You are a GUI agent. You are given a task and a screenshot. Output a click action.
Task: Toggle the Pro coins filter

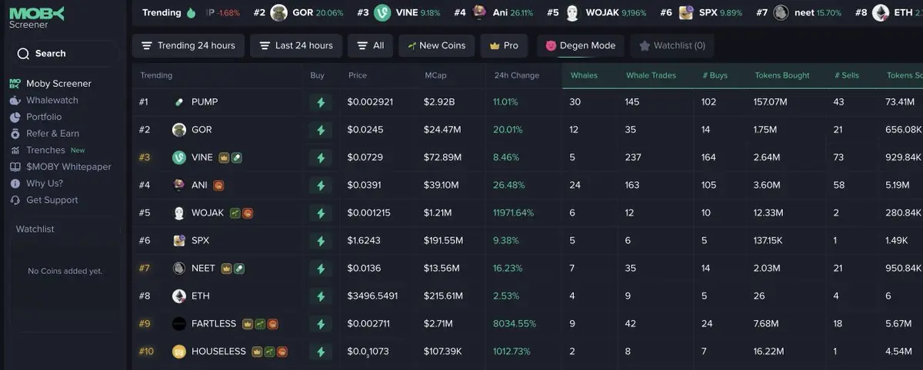[504, 46]
